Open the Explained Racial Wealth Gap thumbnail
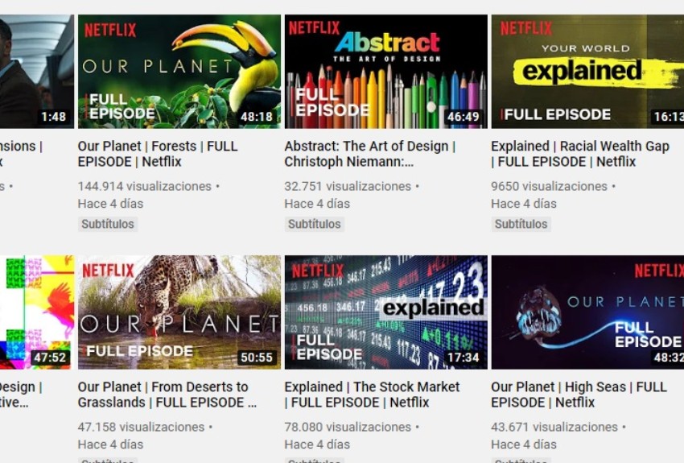Image resolution: width=684 pixels, height=463 pixels. tap(587, 72)
